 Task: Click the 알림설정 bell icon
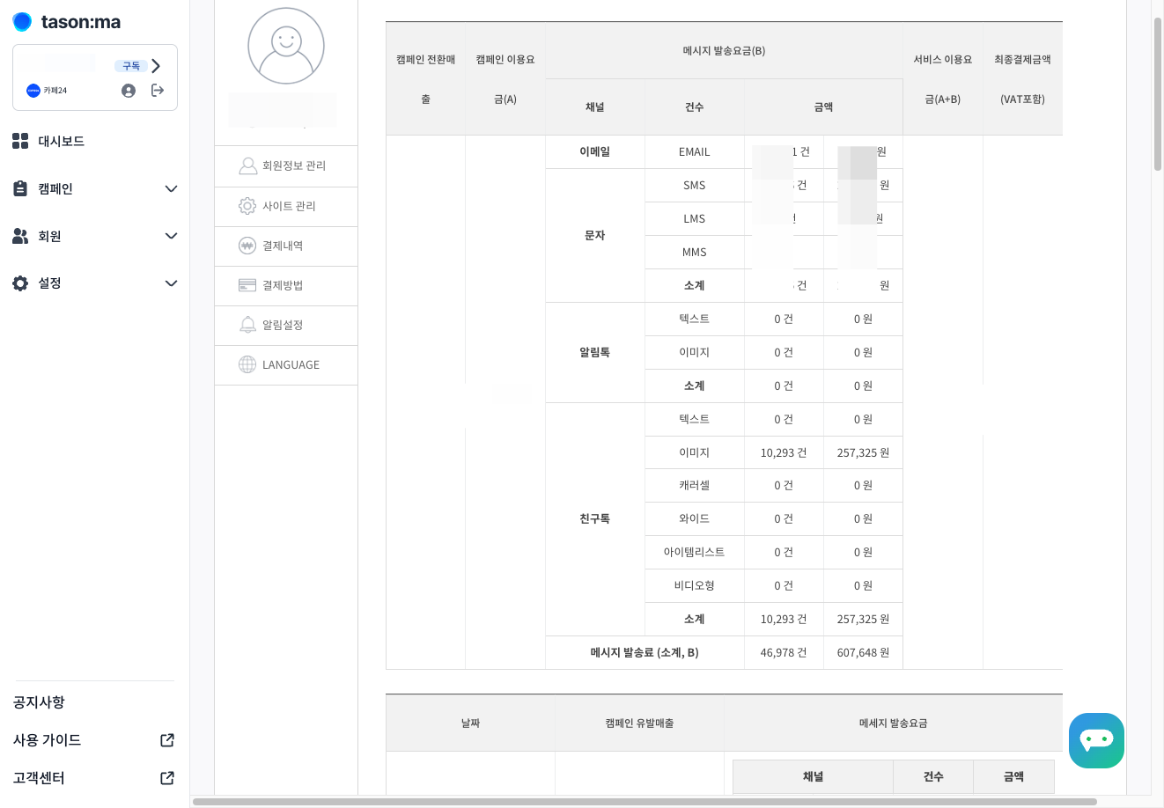click(247, 325)
